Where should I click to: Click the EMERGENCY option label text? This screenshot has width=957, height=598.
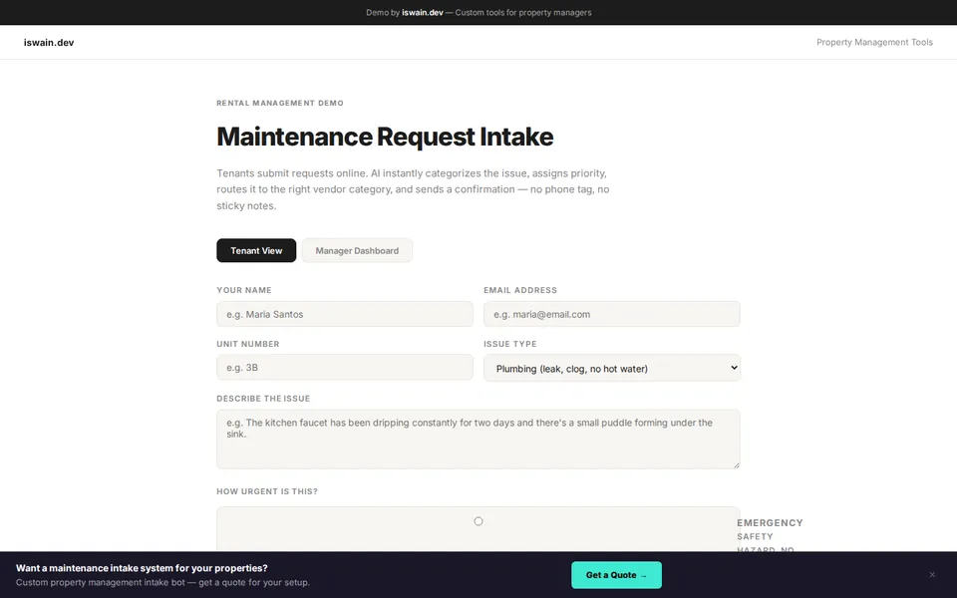click(x=770, y=523)
